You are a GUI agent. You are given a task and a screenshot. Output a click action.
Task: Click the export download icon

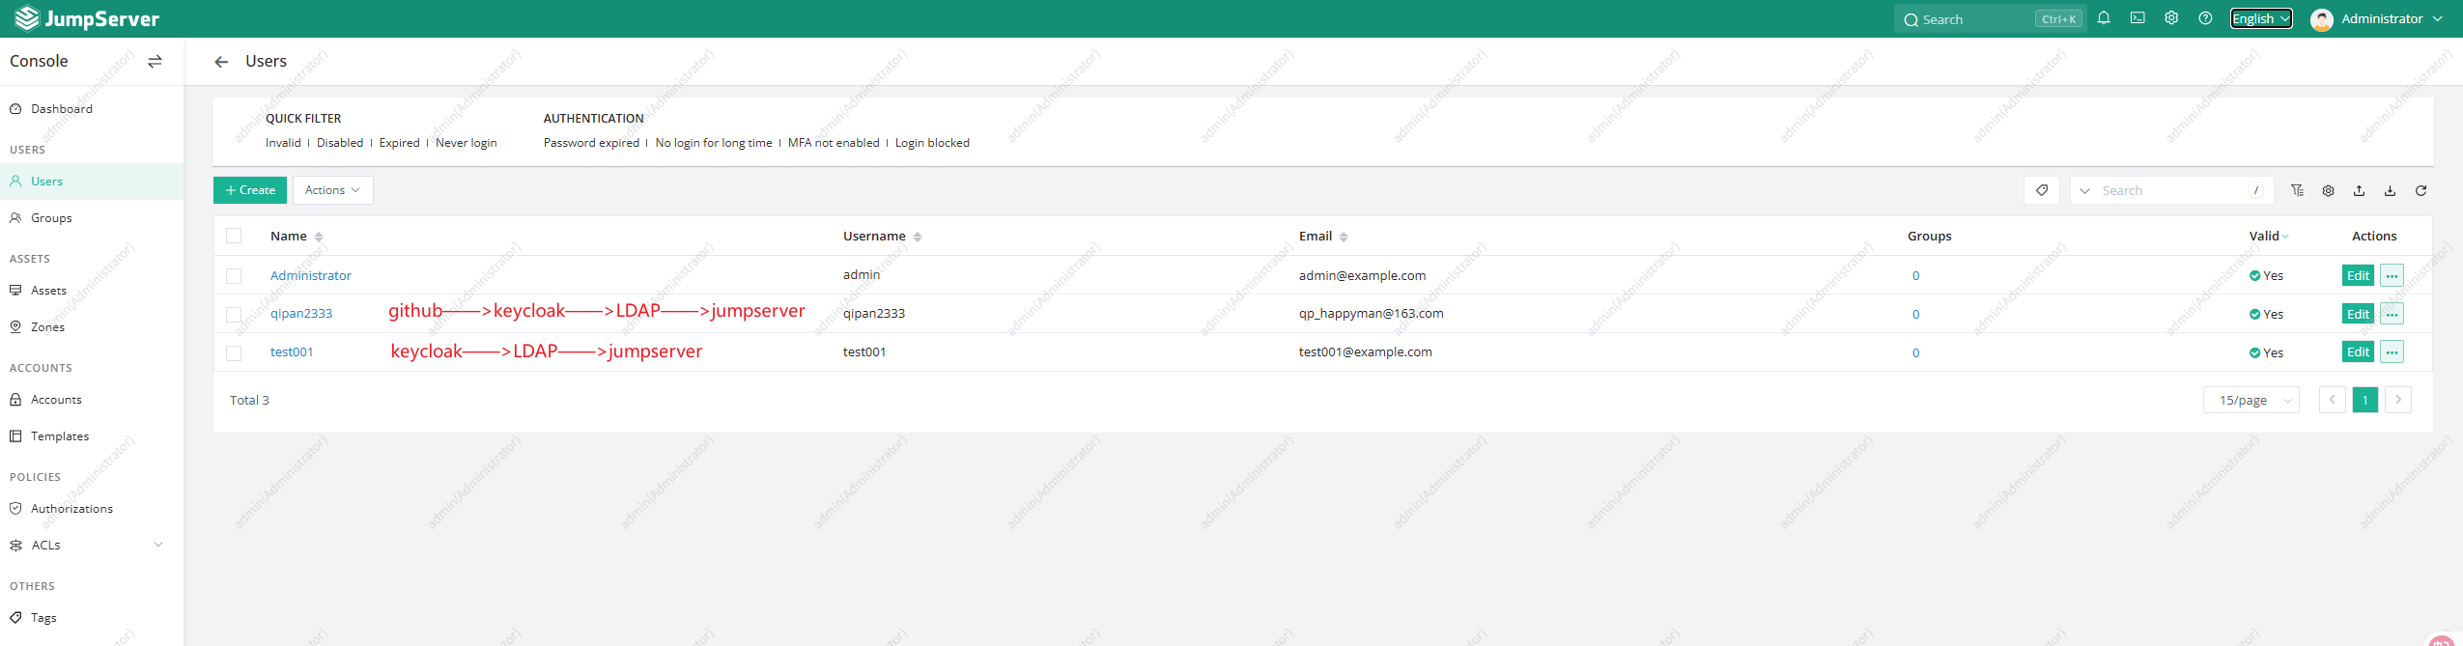2390,191
